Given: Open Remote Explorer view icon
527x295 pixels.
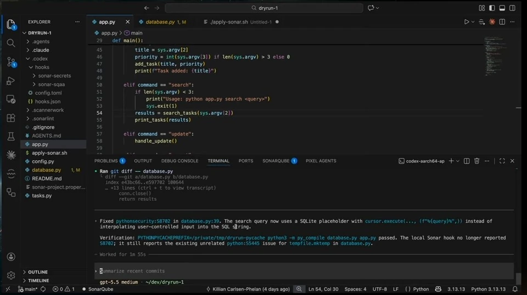Looking at the screenshot, I should pos(11,99).
